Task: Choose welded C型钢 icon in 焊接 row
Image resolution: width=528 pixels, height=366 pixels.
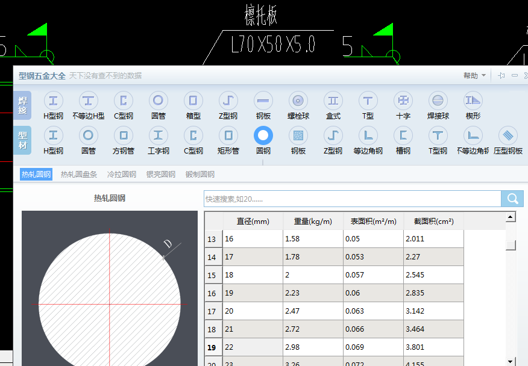Action: (x=123, y=101)
